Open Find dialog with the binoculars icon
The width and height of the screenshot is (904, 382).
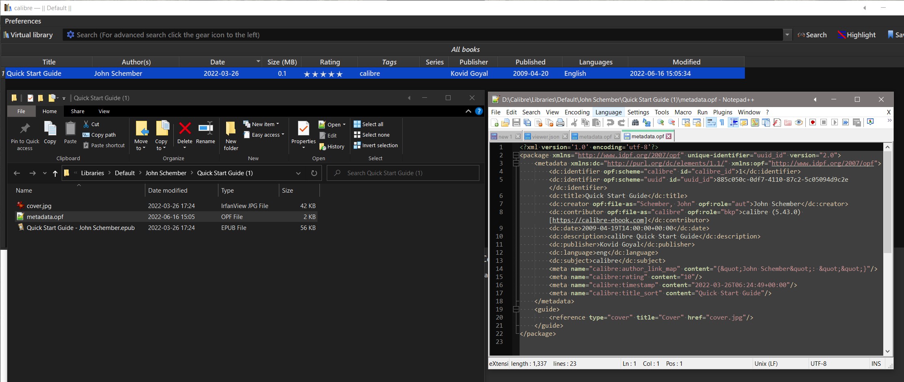(x=635, y=122)
